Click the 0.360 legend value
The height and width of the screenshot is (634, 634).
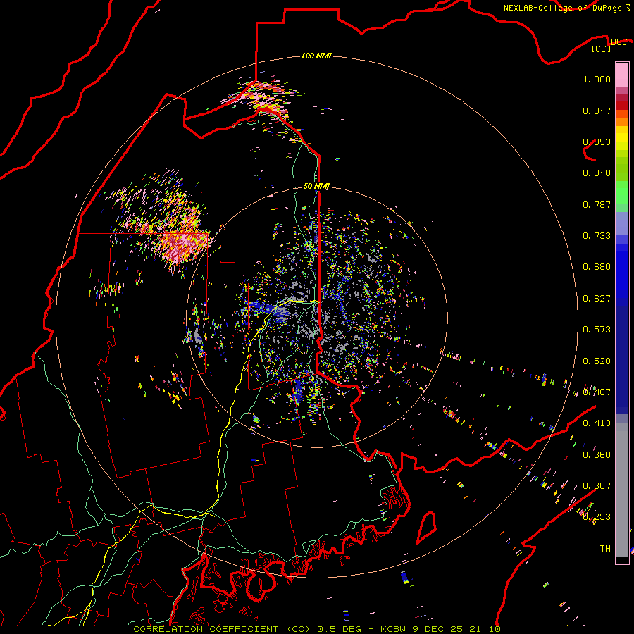[x=597, y=454]
